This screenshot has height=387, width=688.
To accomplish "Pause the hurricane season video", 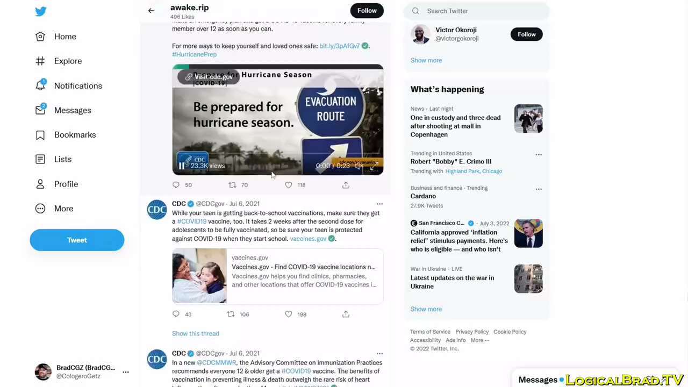I will (182, 166).
